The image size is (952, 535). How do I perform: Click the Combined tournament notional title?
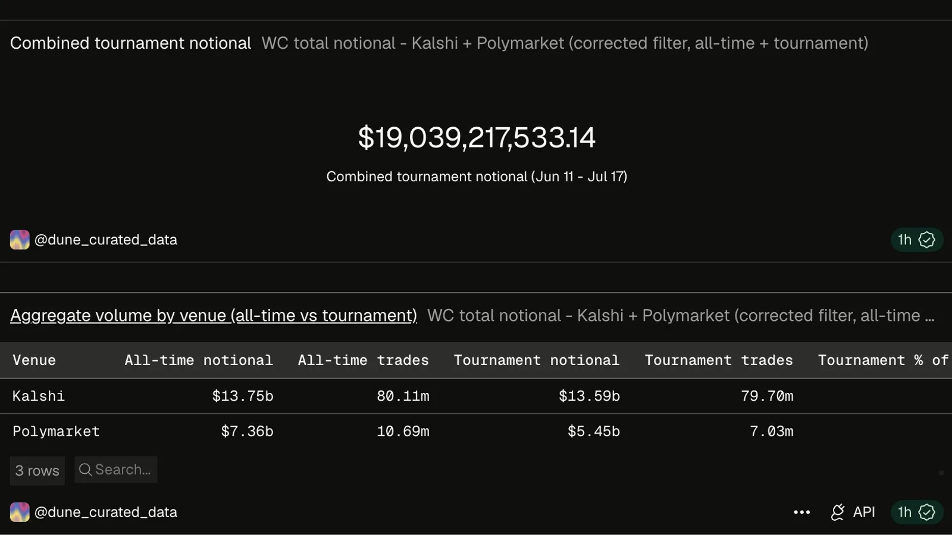tap(130, 43)
